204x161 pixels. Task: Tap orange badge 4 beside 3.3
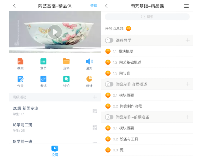tap(108, 150)
